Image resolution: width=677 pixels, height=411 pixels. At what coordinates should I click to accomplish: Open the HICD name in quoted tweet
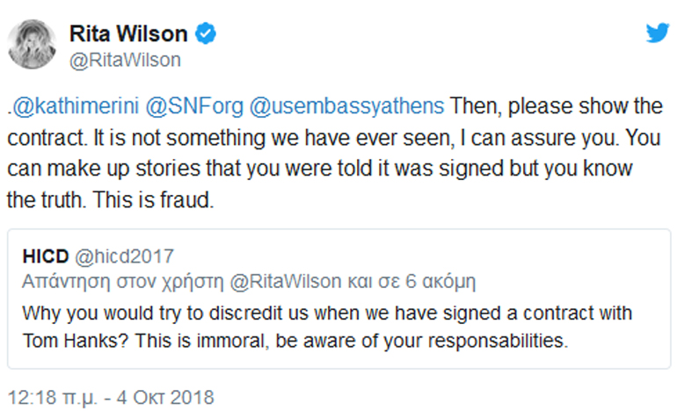tap(40, 256)
